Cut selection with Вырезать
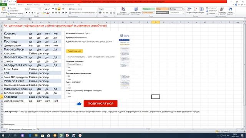 (x=12, y=8)
